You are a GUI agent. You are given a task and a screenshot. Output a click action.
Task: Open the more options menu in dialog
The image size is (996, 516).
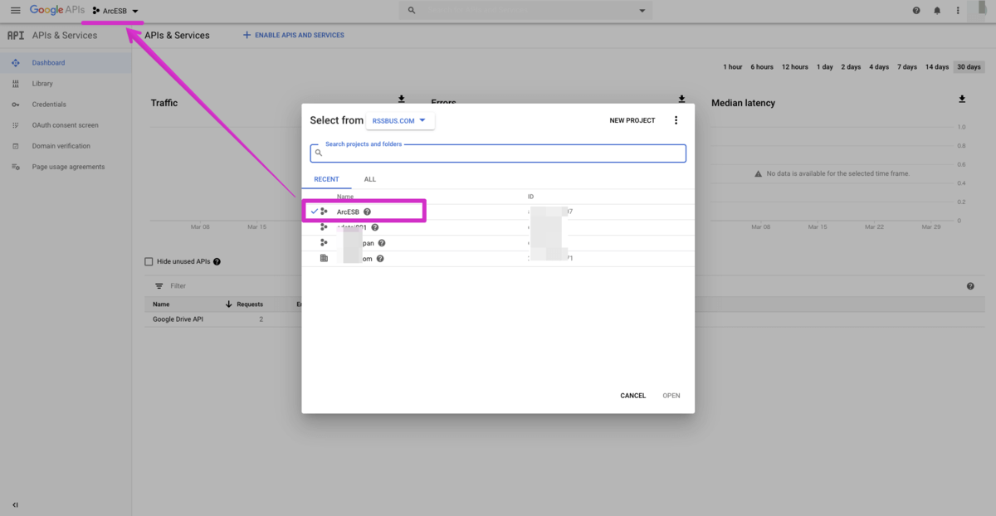pyautogui.click(x=676, y=120)
